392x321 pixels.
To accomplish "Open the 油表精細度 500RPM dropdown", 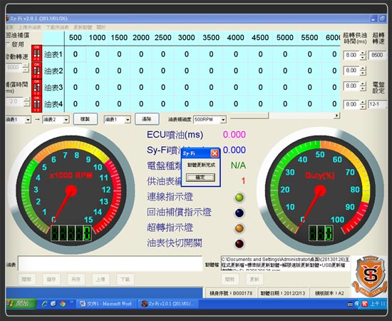I will pos(223,120).
